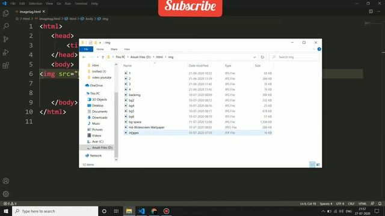Click the File Explorer help icon
Viewport: 385px width, 216px height.
point(319,49)
